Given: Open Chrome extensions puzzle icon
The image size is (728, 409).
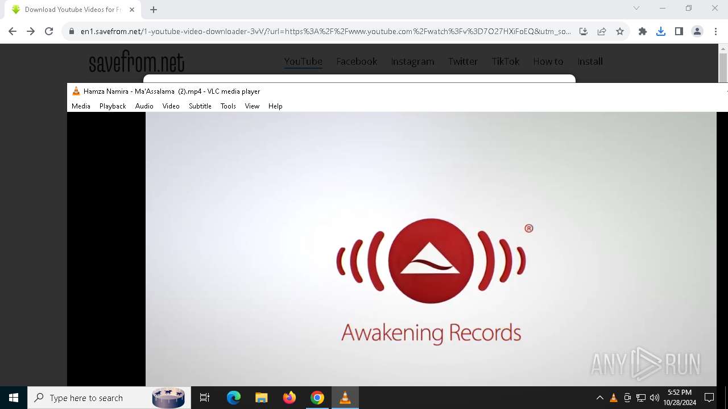Looking at the screenshot, I should point(643,31).
